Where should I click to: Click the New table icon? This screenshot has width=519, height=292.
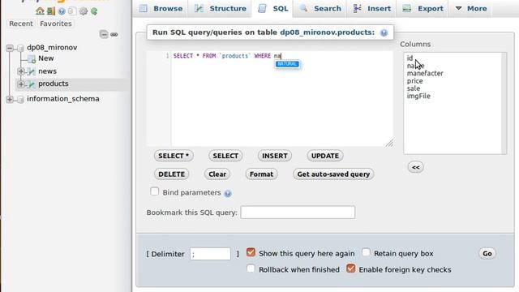(32, 59)
